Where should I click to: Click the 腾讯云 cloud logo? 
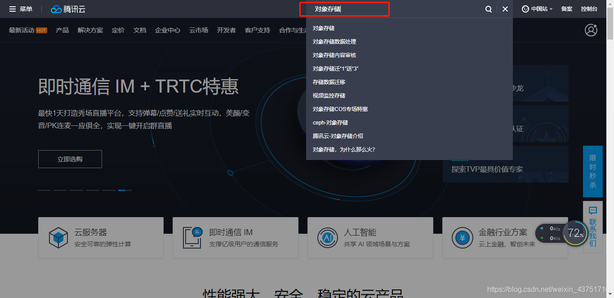[68, 9]
